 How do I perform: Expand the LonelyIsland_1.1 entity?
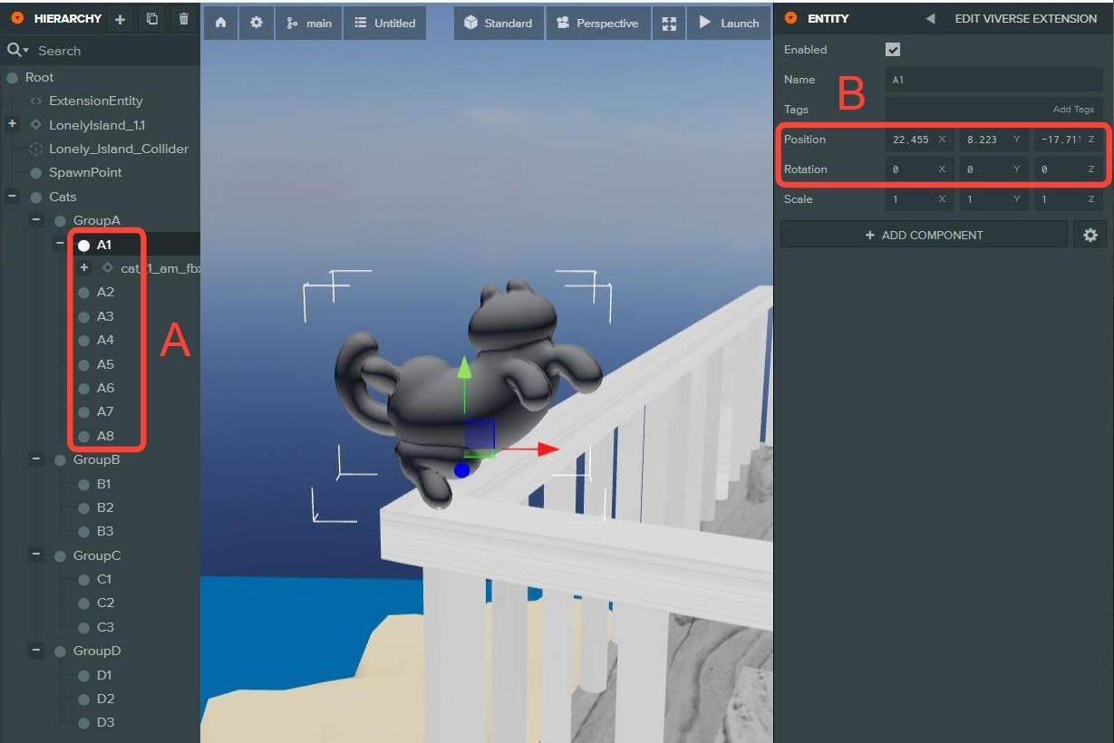click(x=13, y=124)
